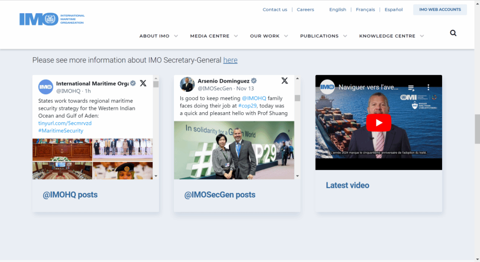Open the Publications menu
The height and width of the screenshot is (262, 480).
click(x=323, y=36)
